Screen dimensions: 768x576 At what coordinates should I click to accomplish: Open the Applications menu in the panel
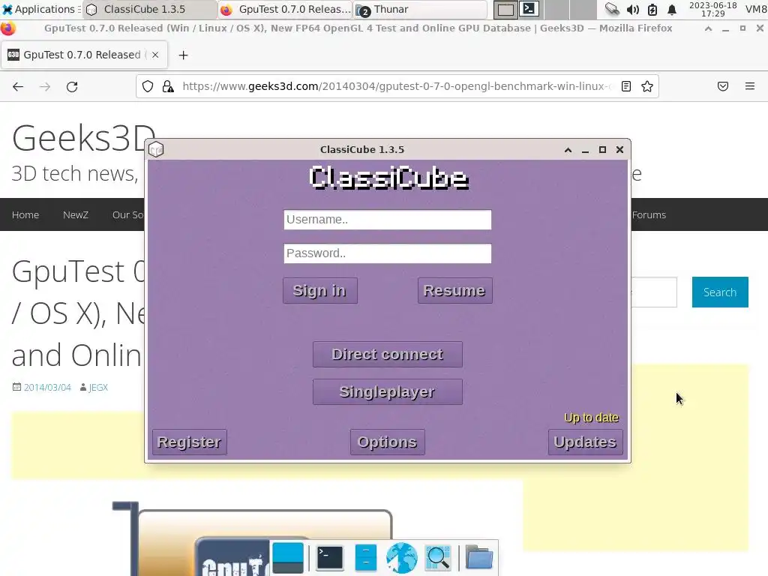[x=40, y=9]
